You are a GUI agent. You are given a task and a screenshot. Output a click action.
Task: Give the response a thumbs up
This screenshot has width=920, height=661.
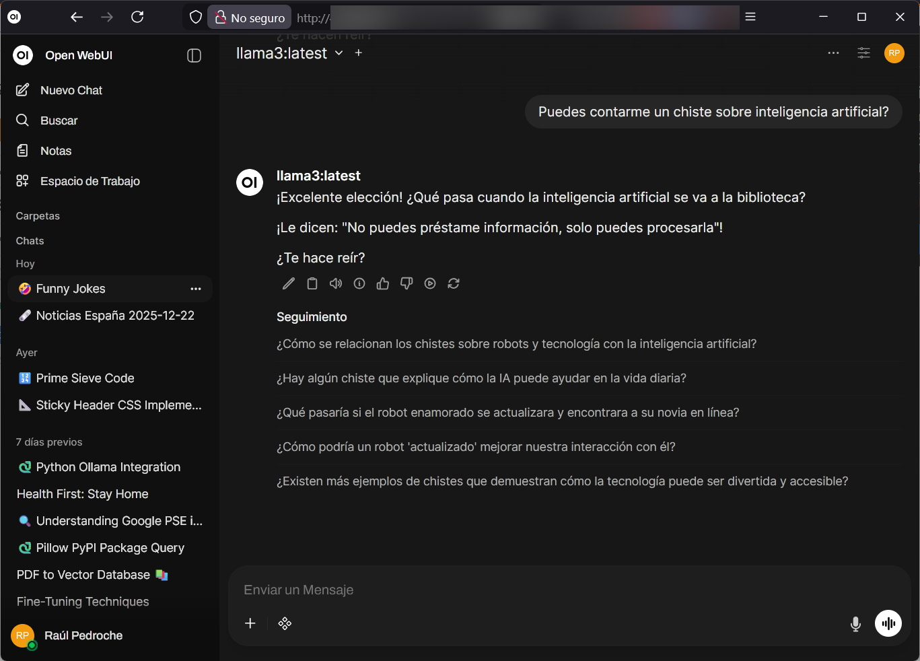tap(383, 283)
